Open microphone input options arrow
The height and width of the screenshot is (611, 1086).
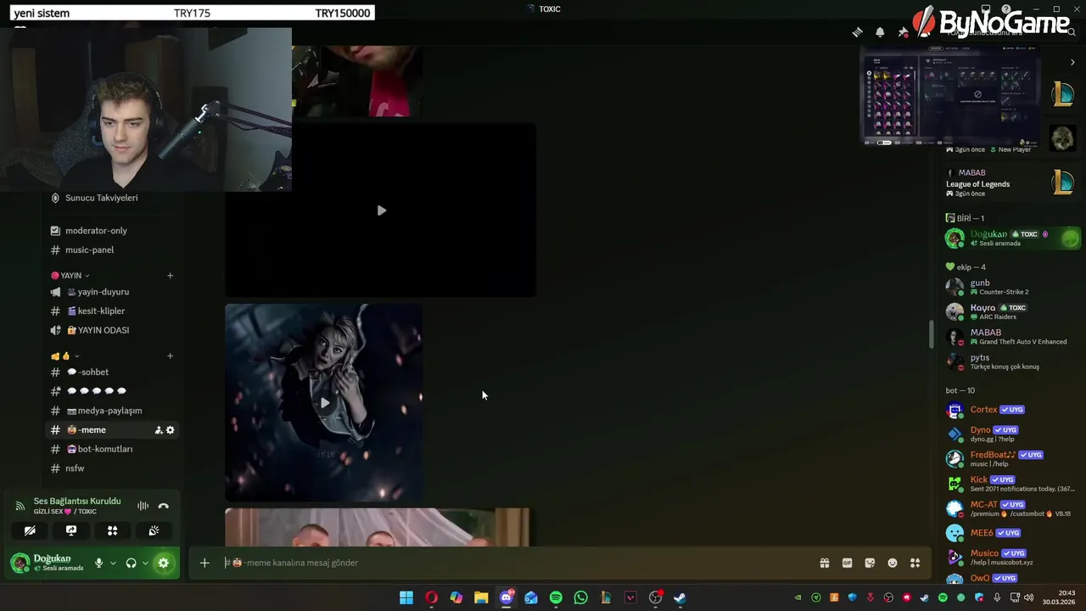coord(112,563)
